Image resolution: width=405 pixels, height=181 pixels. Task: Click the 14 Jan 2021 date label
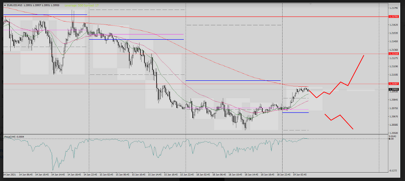click(11, 175)
